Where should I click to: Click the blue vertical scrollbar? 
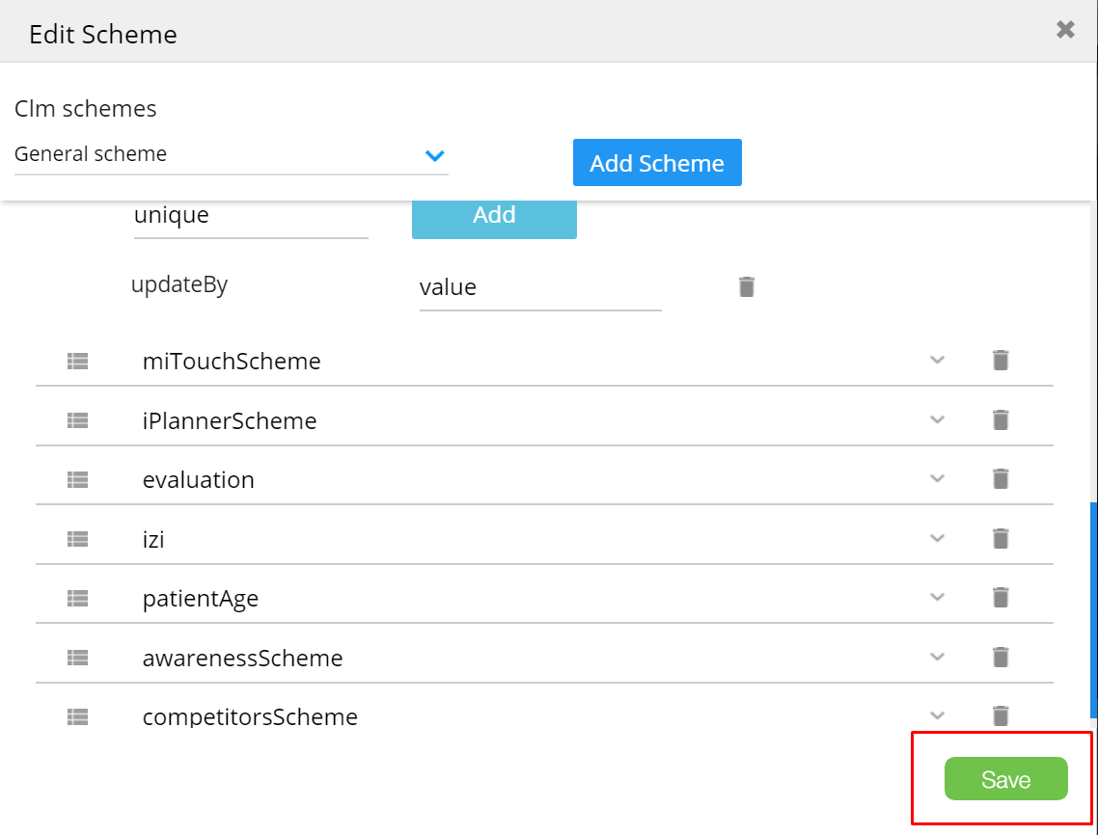coord(1093,609)
